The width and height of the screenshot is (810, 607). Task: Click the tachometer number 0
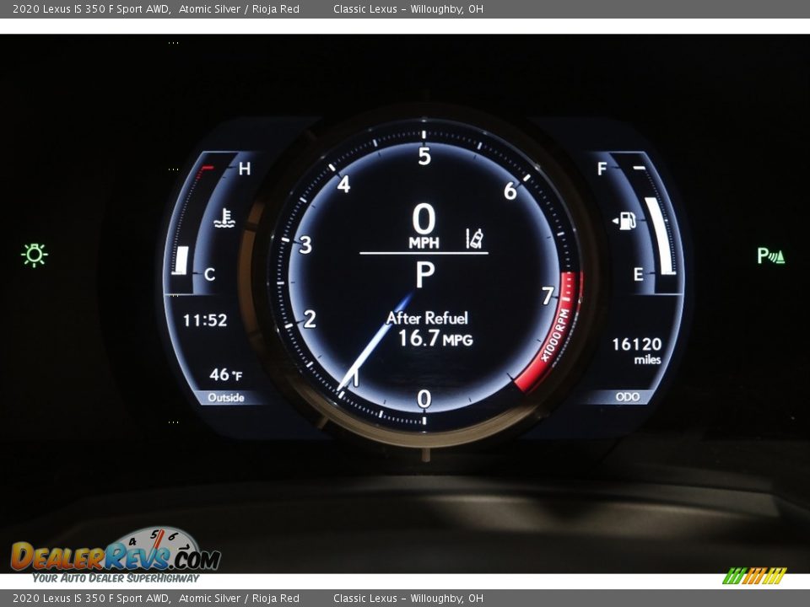pos(424,399)
